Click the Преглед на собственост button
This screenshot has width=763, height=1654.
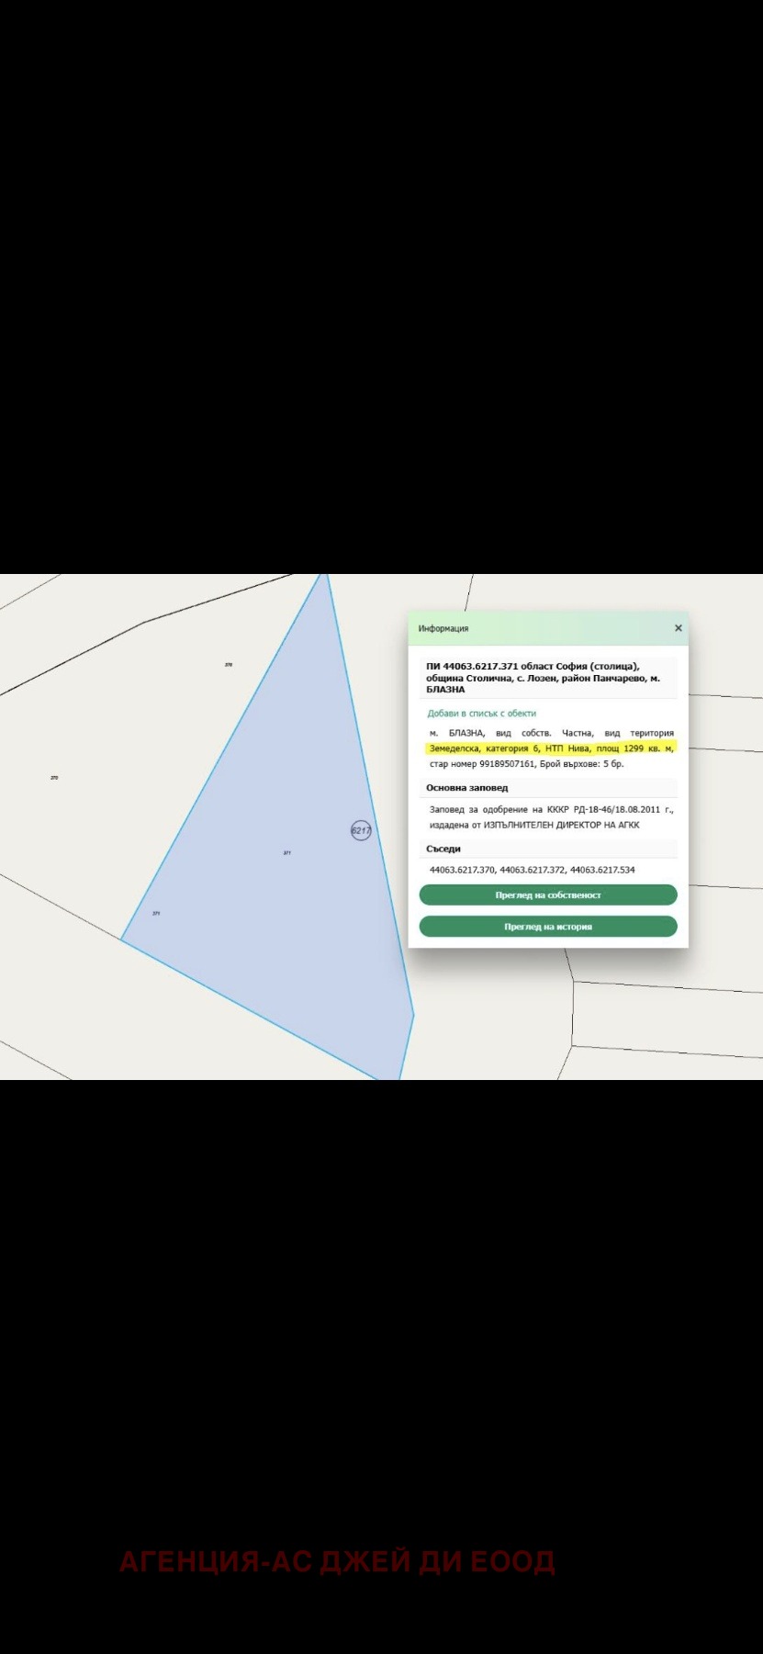click(x=548, y=895)
